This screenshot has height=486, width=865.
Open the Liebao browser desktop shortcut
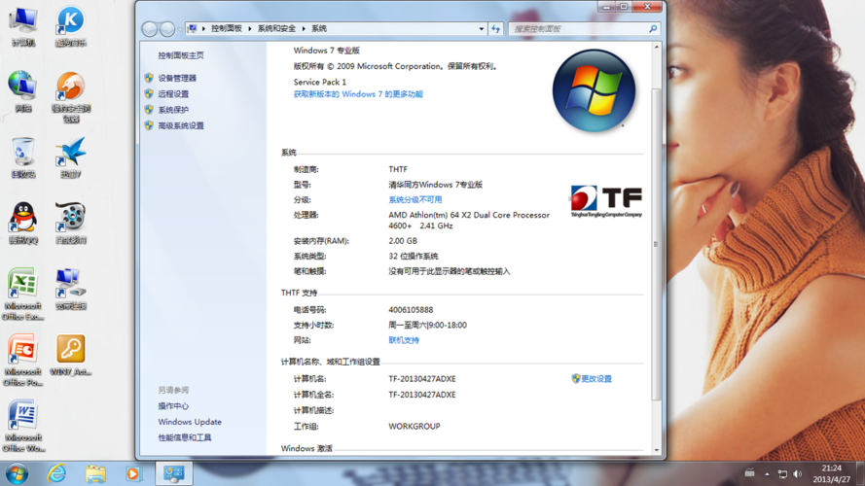tap(71, 97)
